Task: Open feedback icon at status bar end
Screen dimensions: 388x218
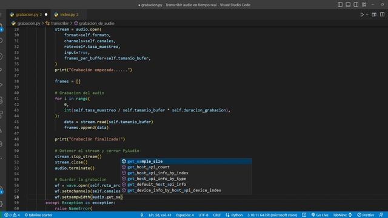Action: tap(381, 215)
